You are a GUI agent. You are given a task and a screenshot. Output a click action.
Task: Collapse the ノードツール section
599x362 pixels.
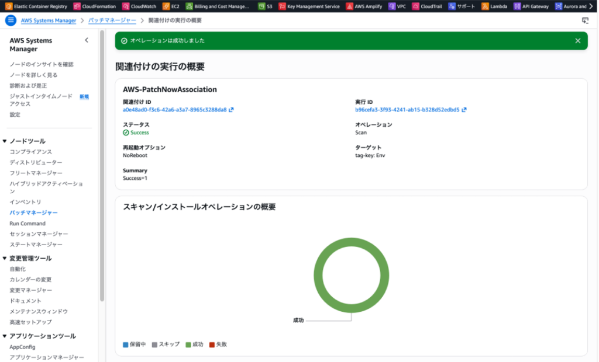tap(5, 141)
